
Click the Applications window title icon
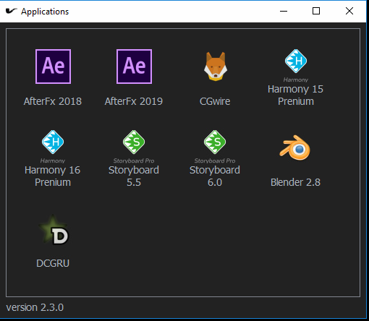11,11
